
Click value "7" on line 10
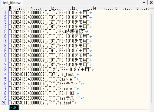pos(52,55)
